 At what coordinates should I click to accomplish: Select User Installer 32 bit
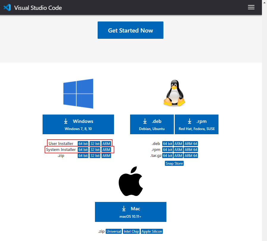point(95,143)
